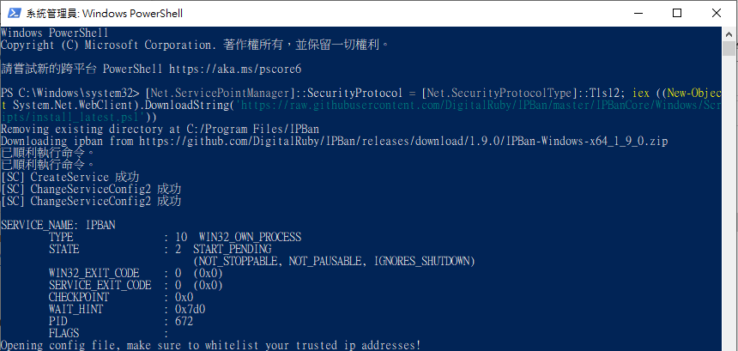Click the SERVICE_NAME: IPBAN line
738x351 pixels.
click(57, 225)
